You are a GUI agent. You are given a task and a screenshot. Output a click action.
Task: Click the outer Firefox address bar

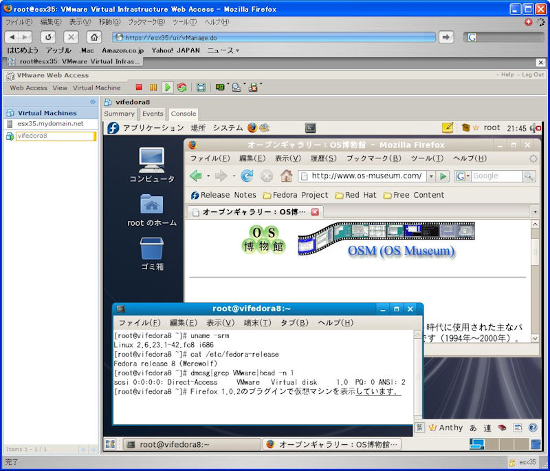tap(274, 37)
